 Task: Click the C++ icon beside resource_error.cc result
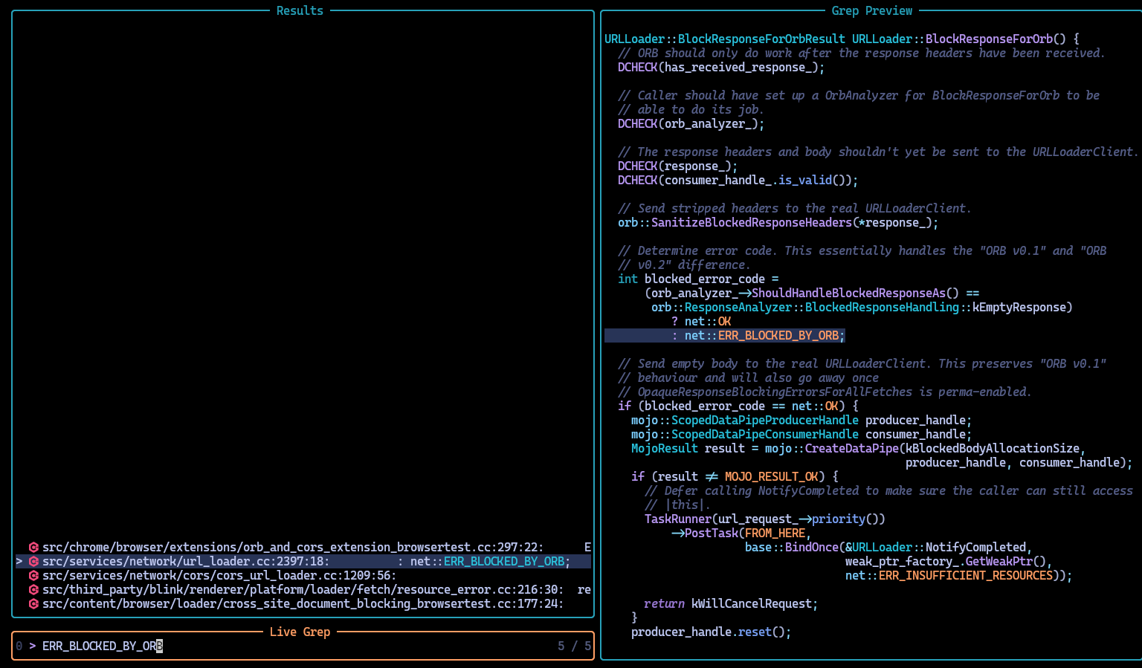pos(33,589)
